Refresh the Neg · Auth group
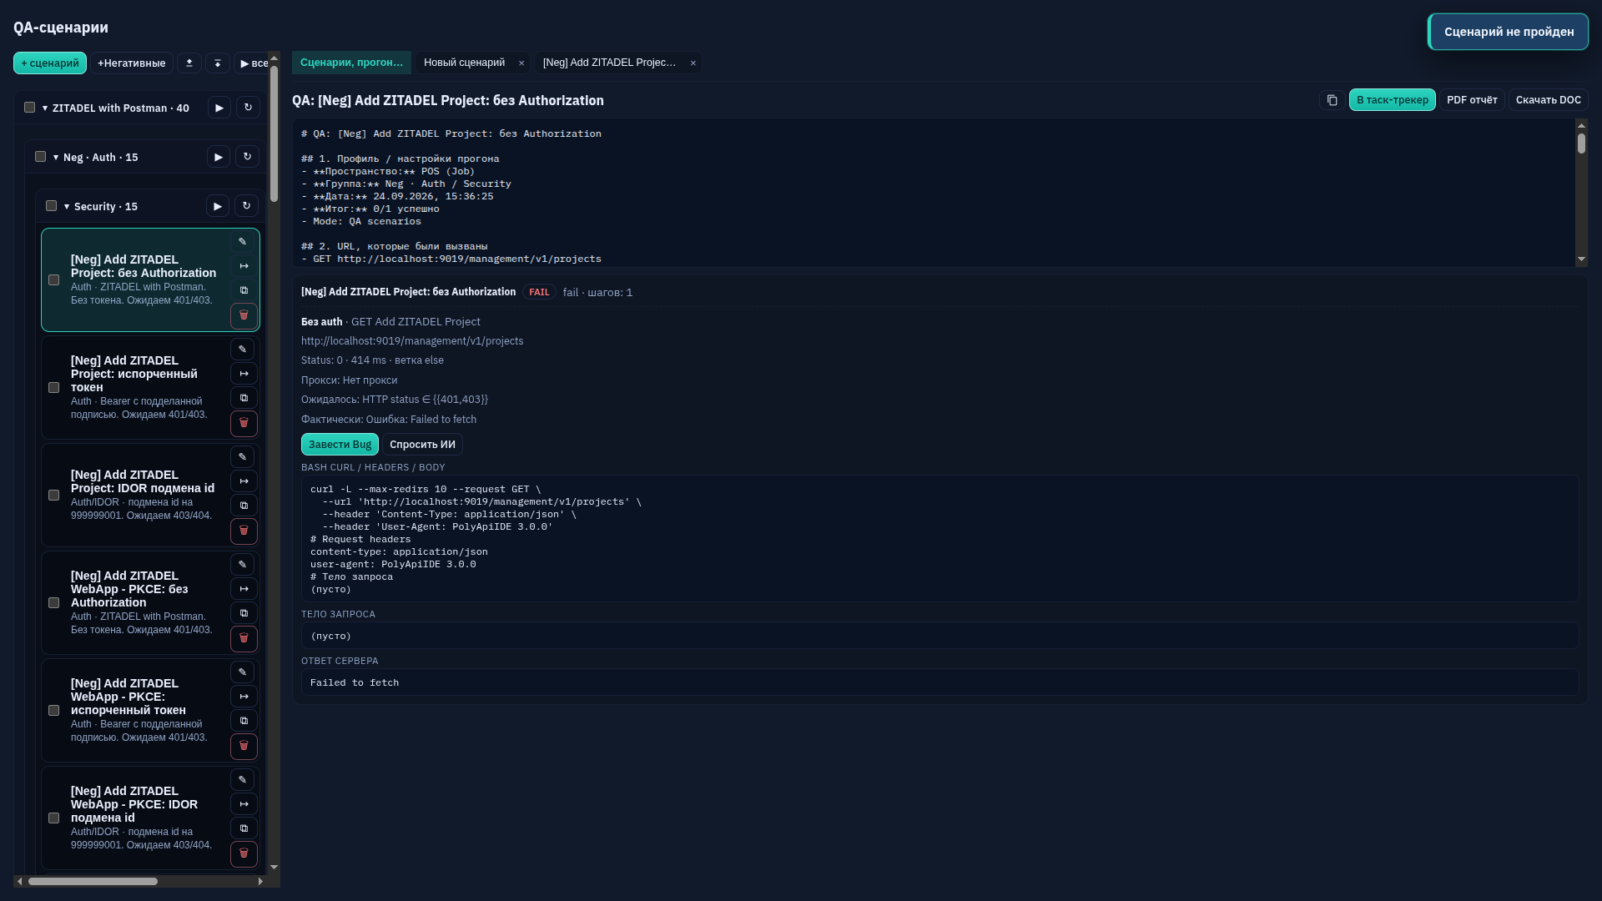1602x901 pixels. [247, 157]
